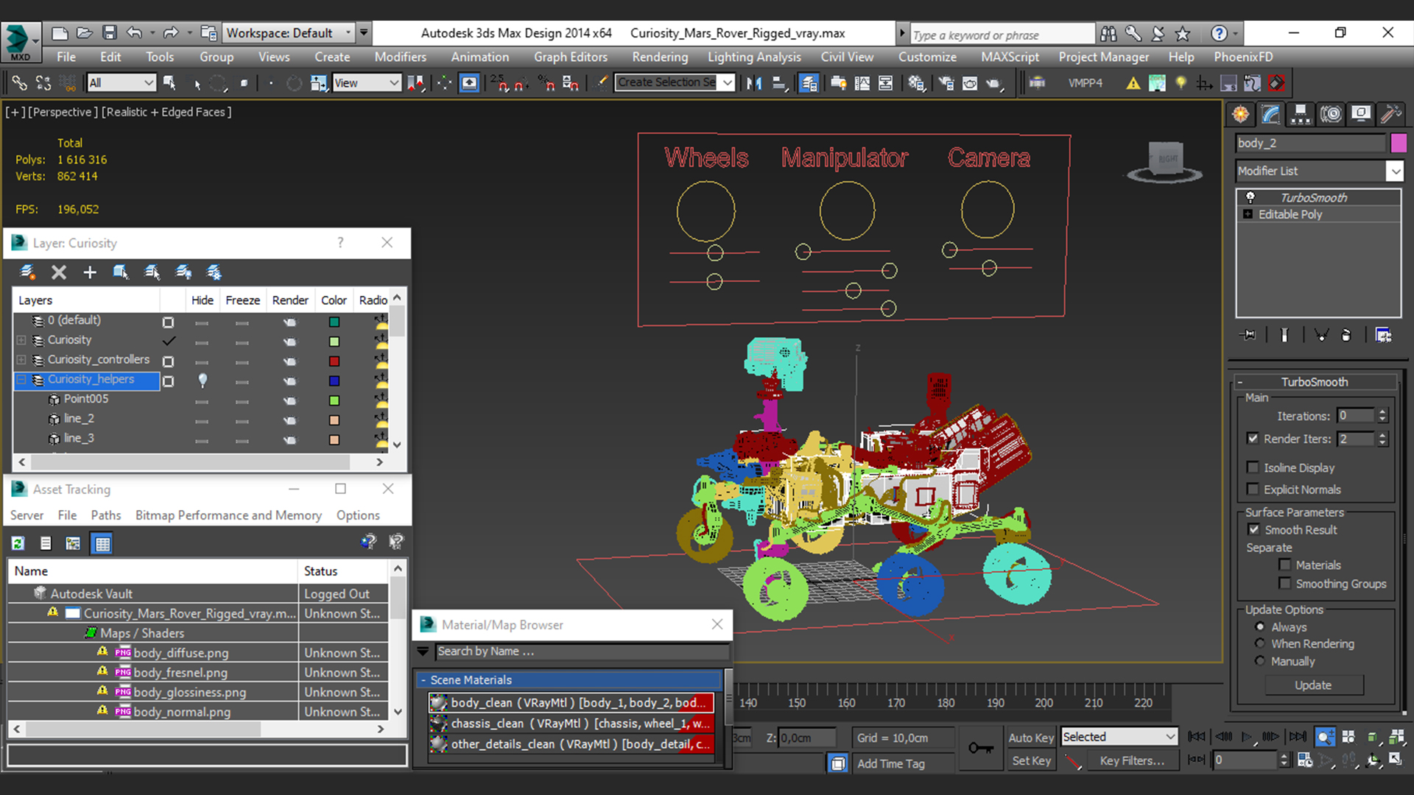Open the Mirror tool
This screenshot has width=1414, height=795.
point(753,83)
